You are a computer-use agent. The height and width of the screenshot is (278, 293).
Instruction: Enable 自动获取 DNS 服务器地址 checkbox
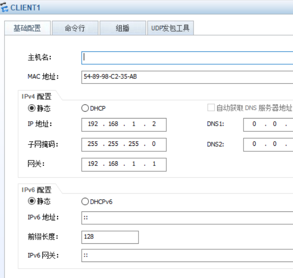tap(211, 108)
